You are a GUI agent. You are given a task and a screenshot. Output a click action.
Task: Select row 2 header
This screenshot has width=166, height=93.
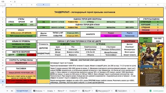[3, 12]
